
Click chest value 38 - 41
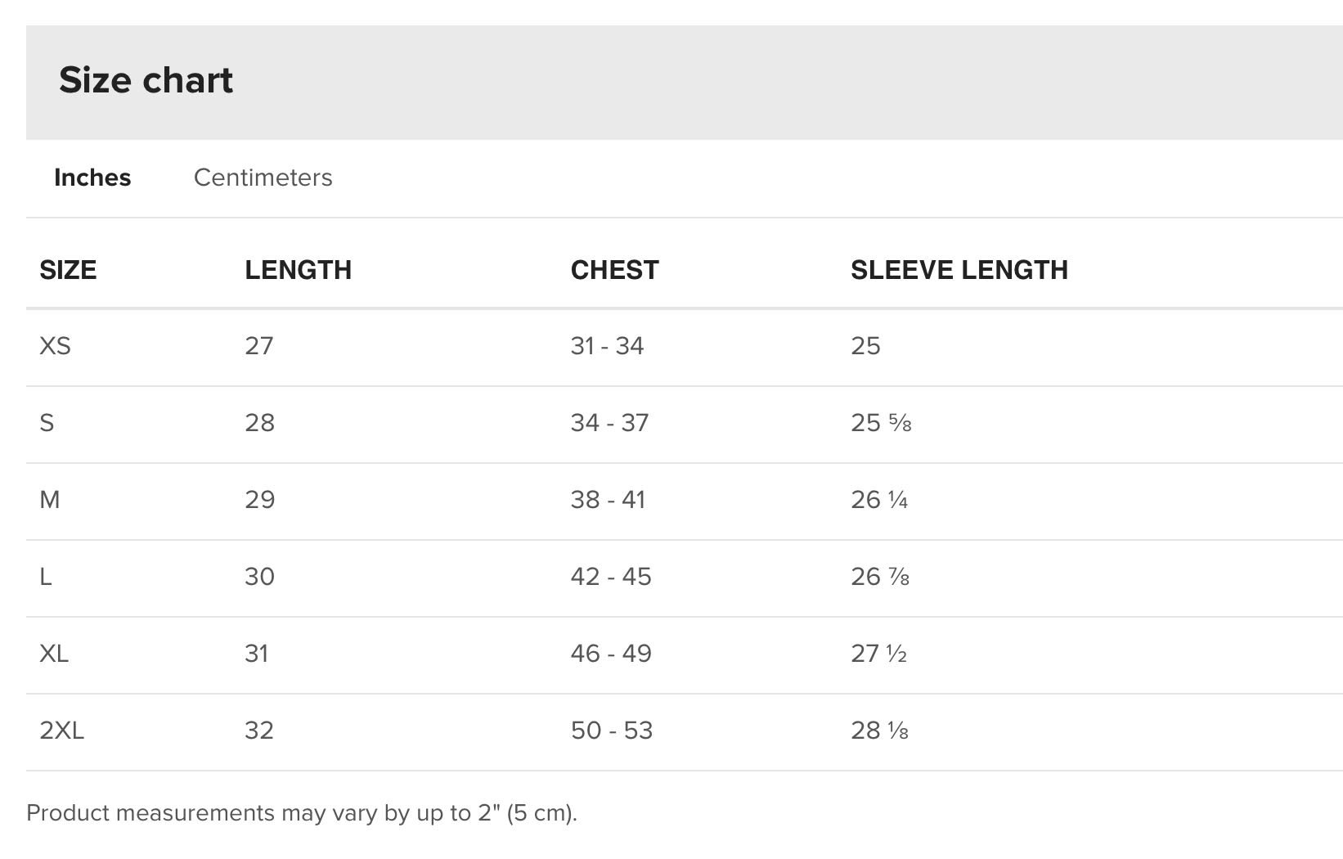608,500
